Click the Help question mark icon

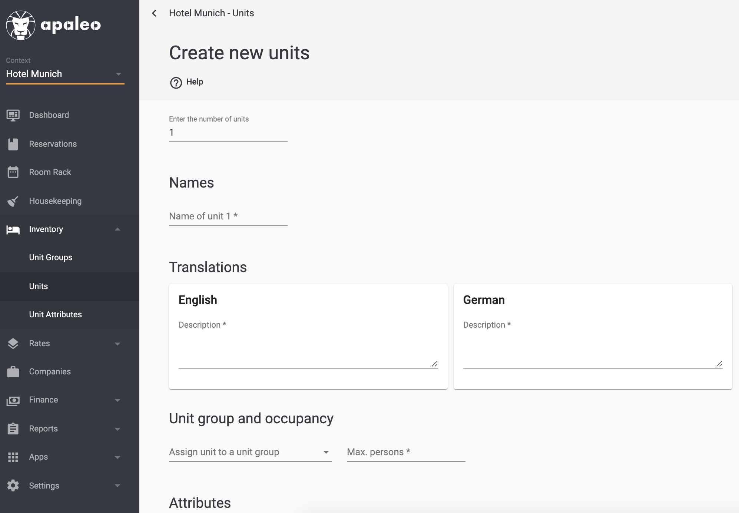[176, 83]
